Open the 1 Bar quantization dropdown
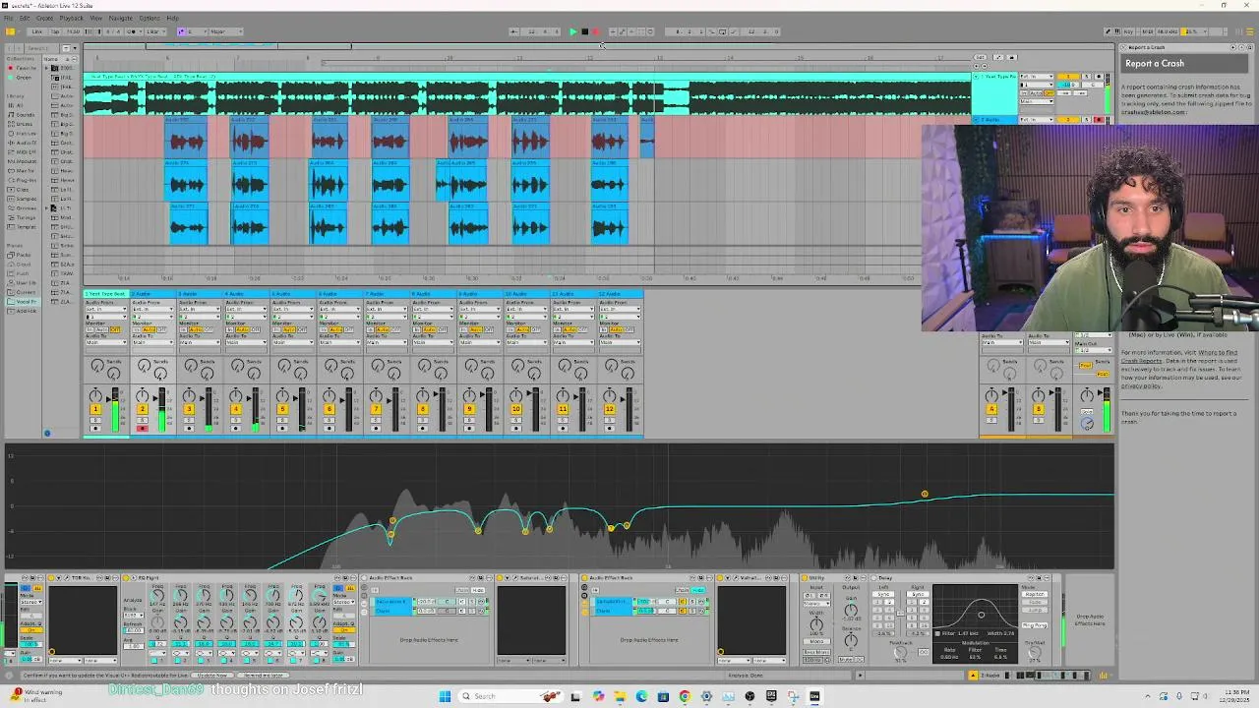The width and height of the screenshot is (1259, 708). pyautogui.click(x=156, y=31)
